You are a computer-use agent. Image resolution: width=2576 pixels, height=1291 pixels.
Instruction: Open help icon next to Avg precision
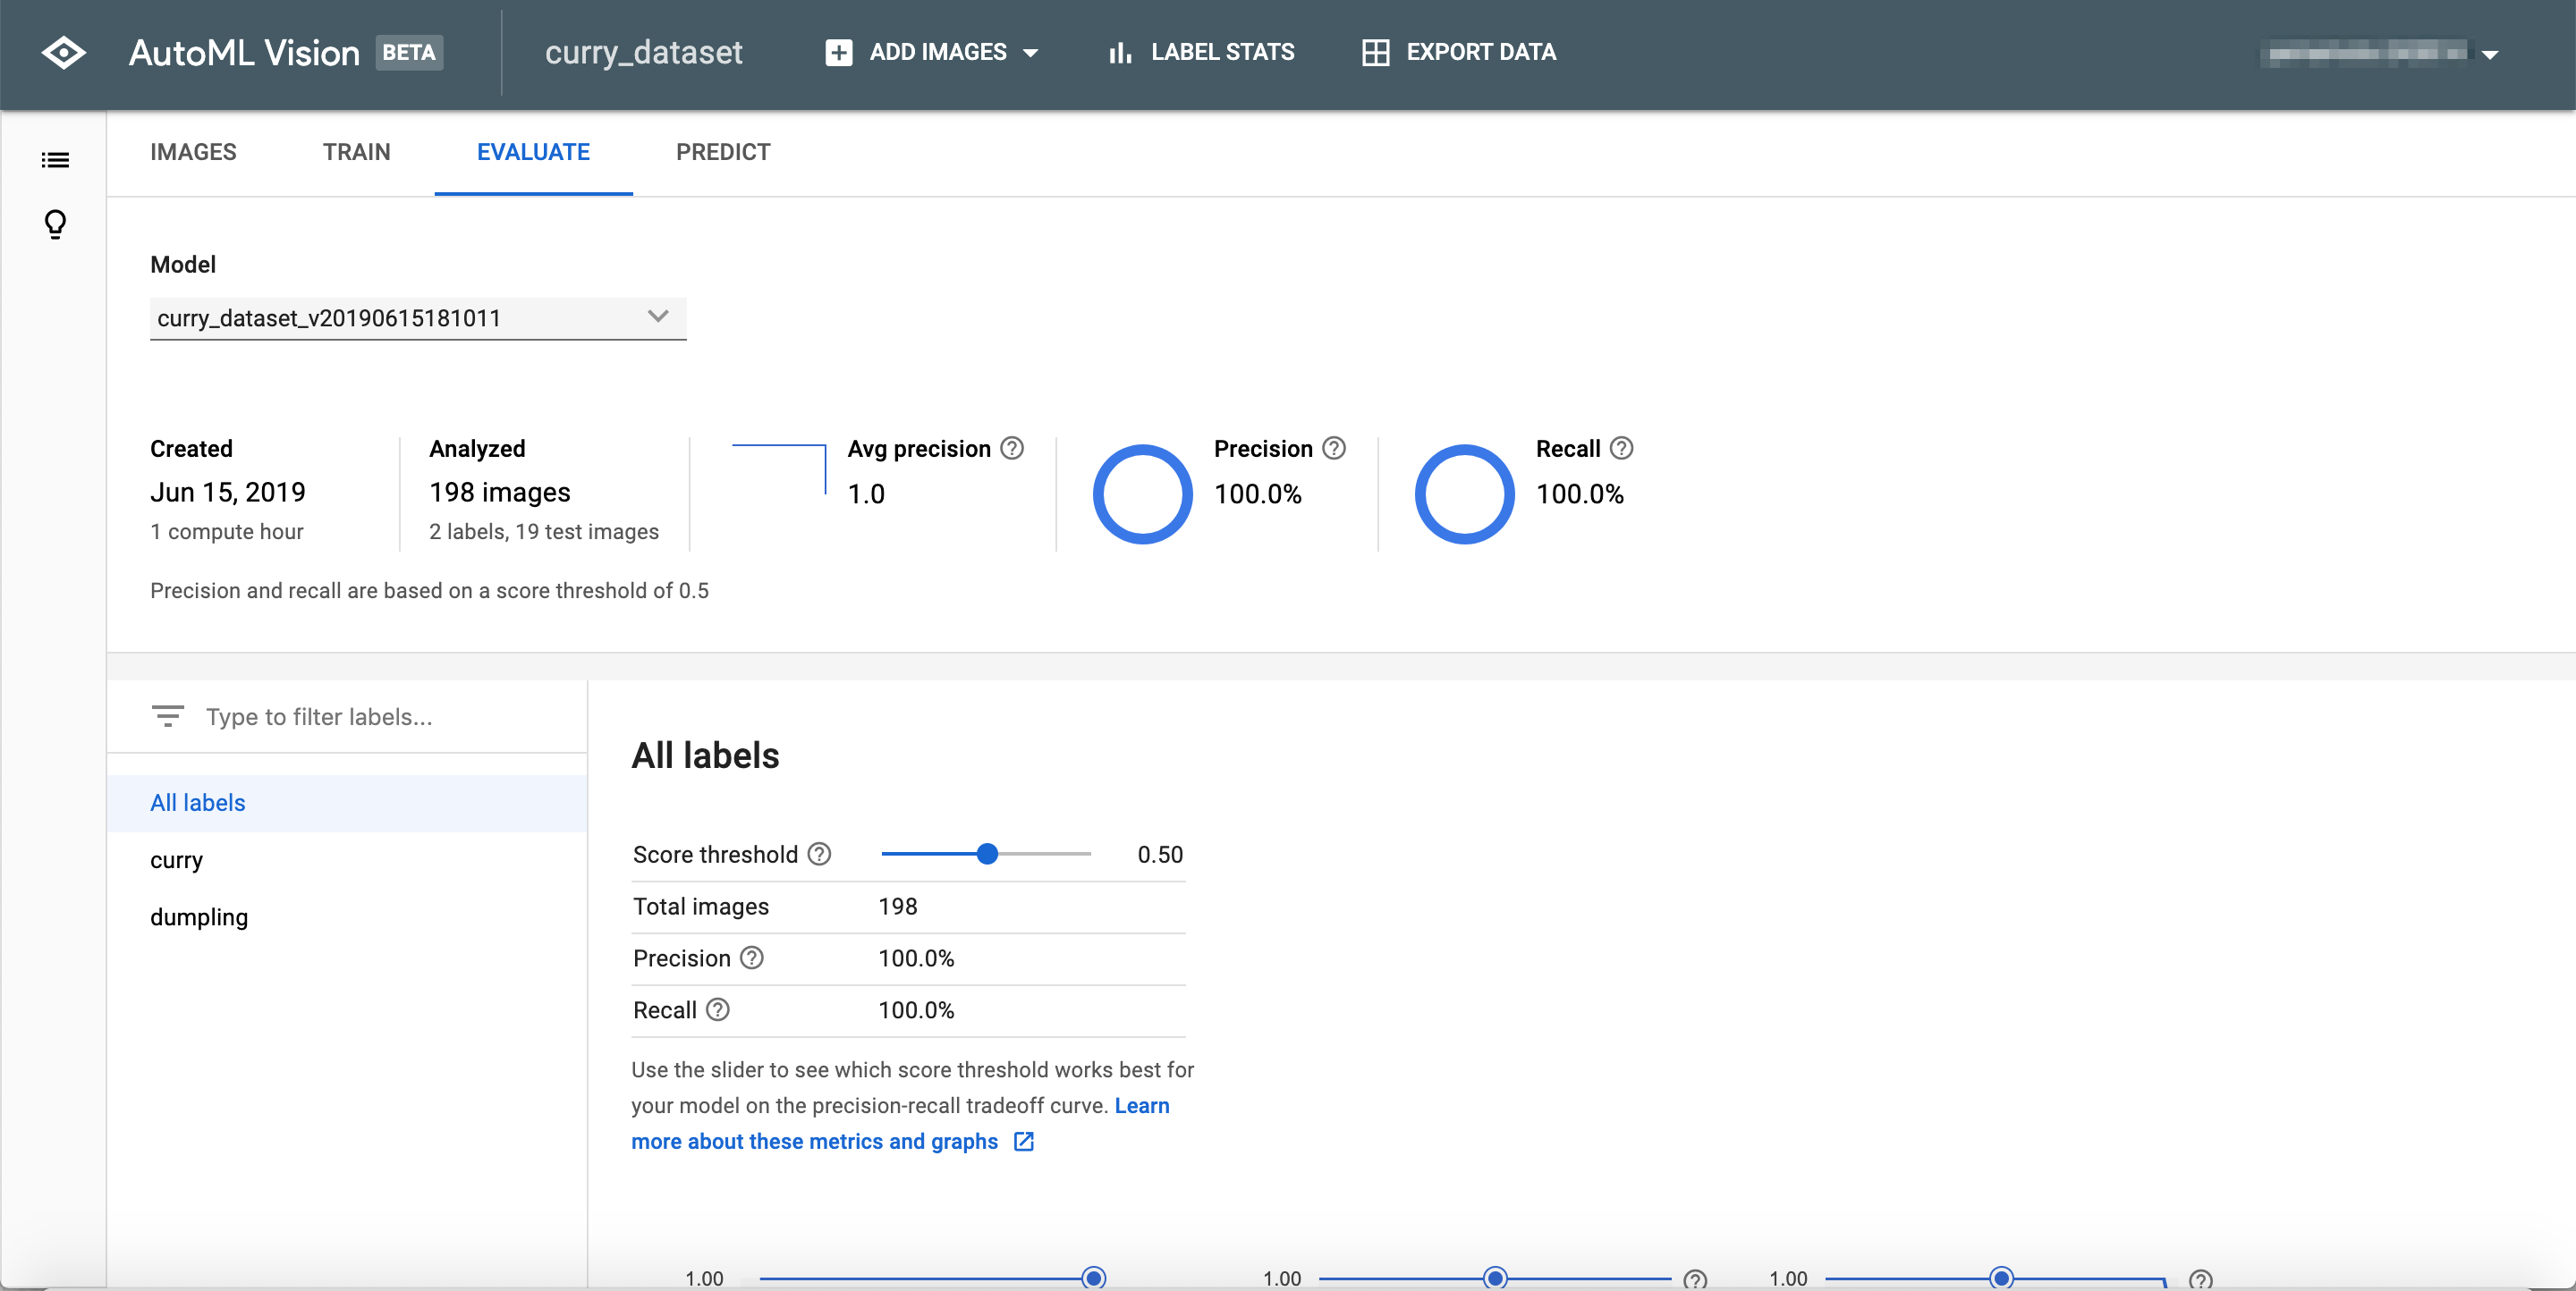1012,449
